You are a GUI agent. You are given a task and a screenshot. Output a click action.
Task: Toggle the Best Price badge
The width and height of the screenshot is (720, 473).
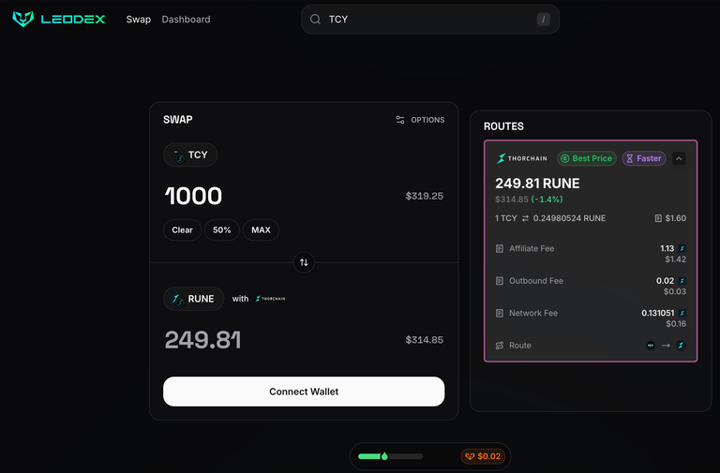tap(587, 158)
